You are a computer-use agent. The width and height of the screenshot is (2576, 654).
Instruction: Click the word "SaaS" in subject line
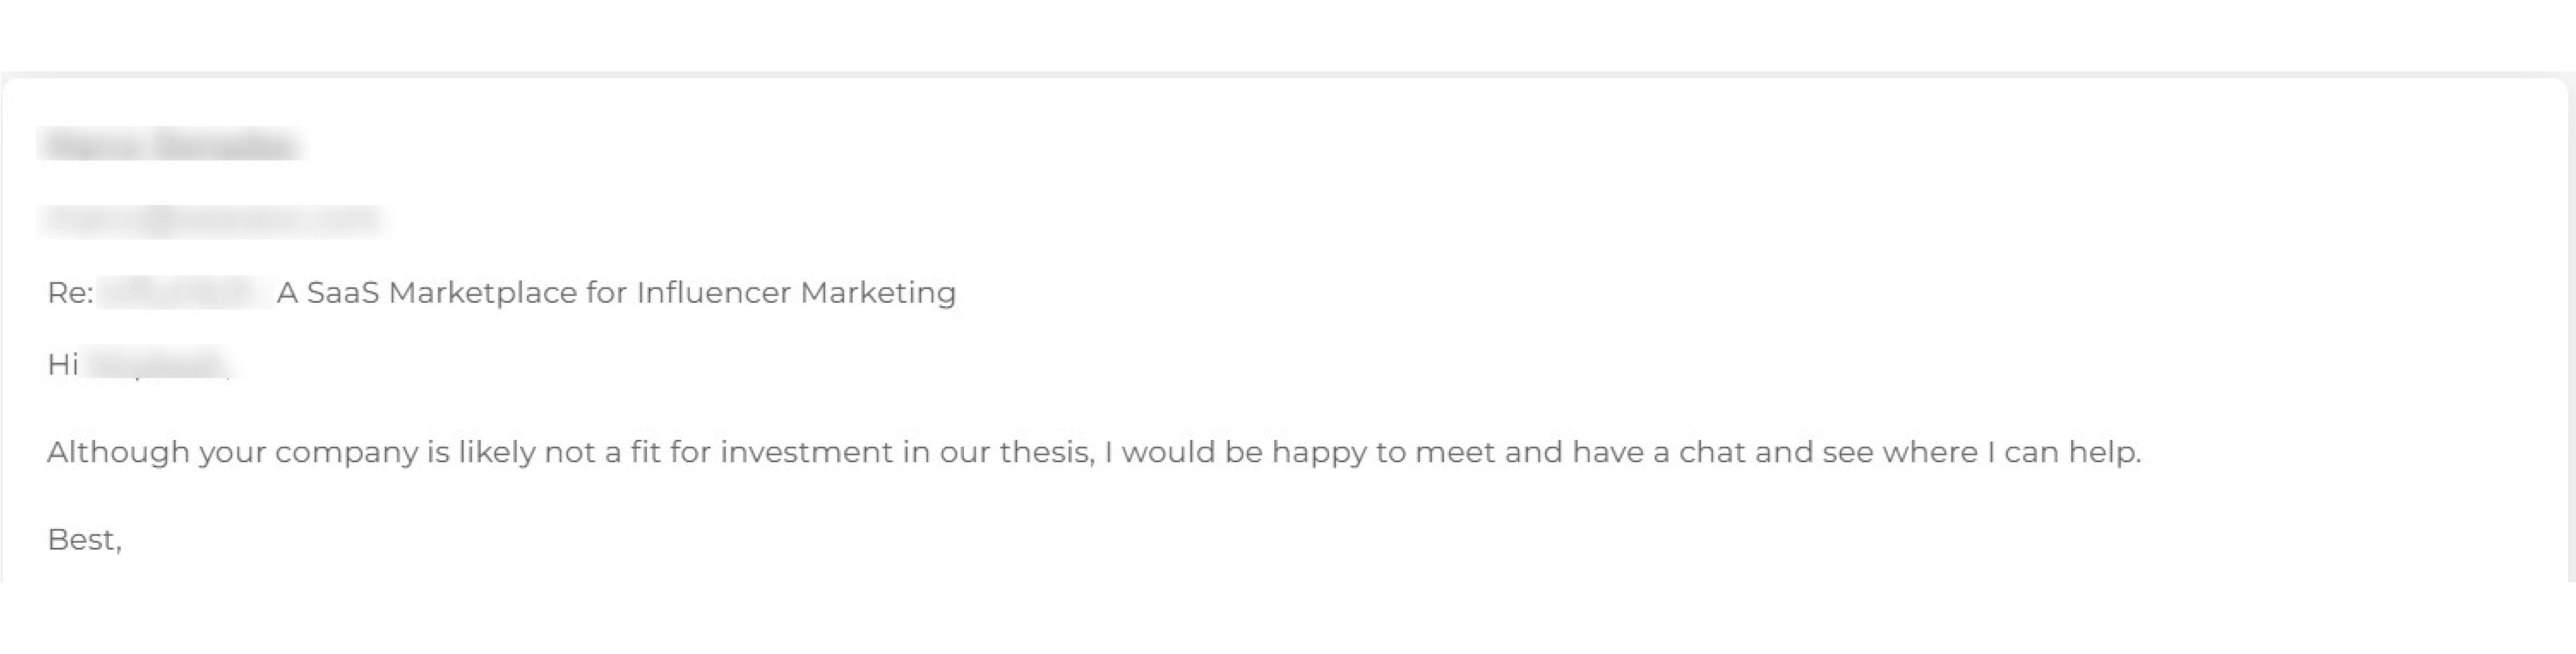(342, 293)
